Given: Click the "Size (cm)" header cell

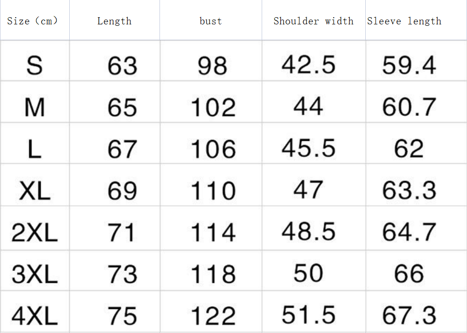Looking at the screenshot, I should [x=32, y=21].
